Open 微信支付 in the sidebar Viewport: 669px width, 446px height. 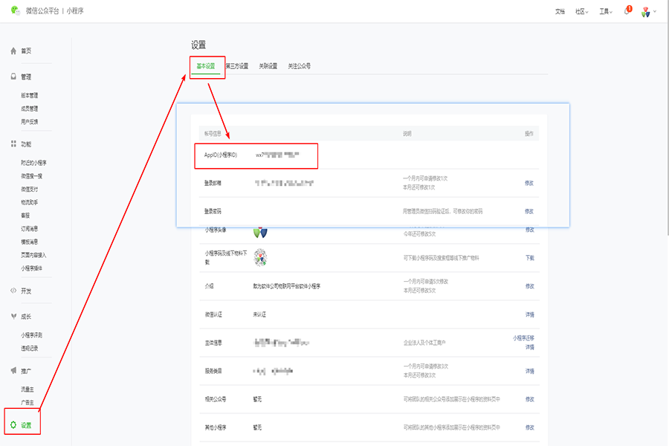click(31, 189)
